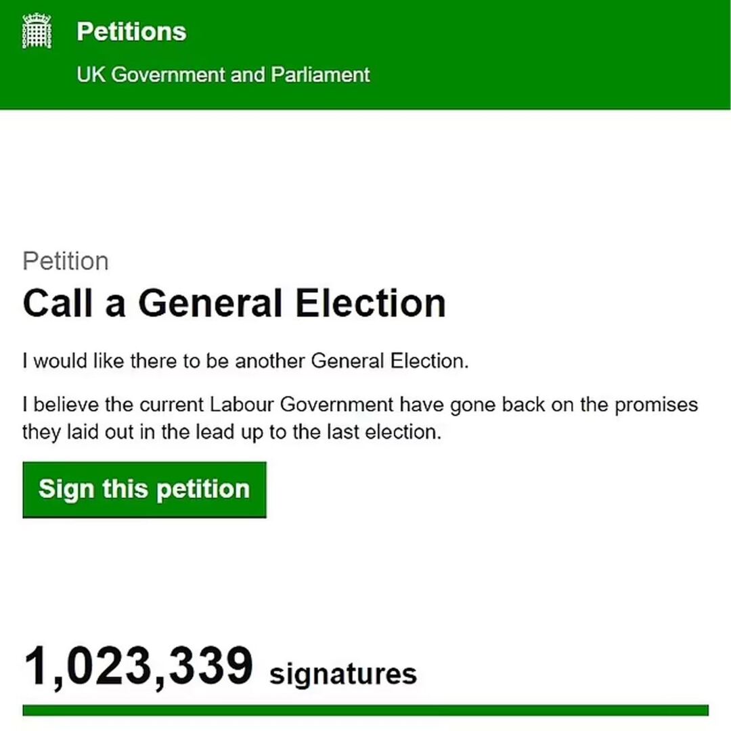Click the word 'Call' in the main heading

(58, 303)
